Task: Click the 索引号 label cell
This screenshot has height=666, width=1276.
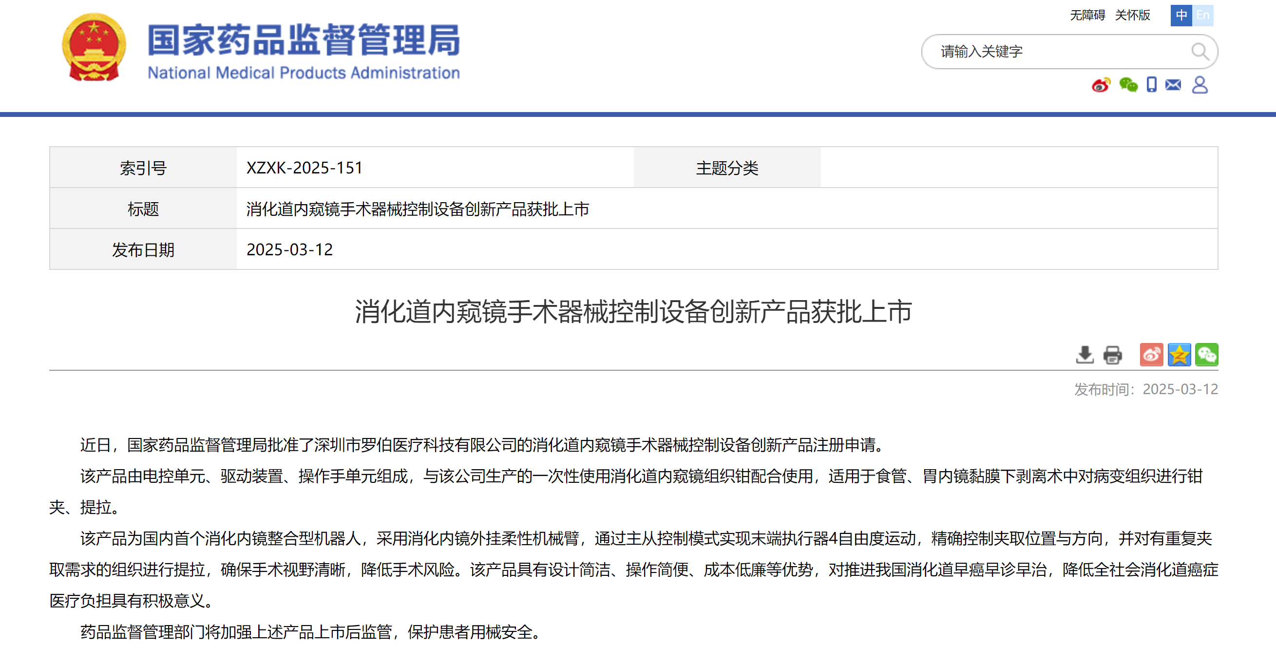Action: point(143,168)
